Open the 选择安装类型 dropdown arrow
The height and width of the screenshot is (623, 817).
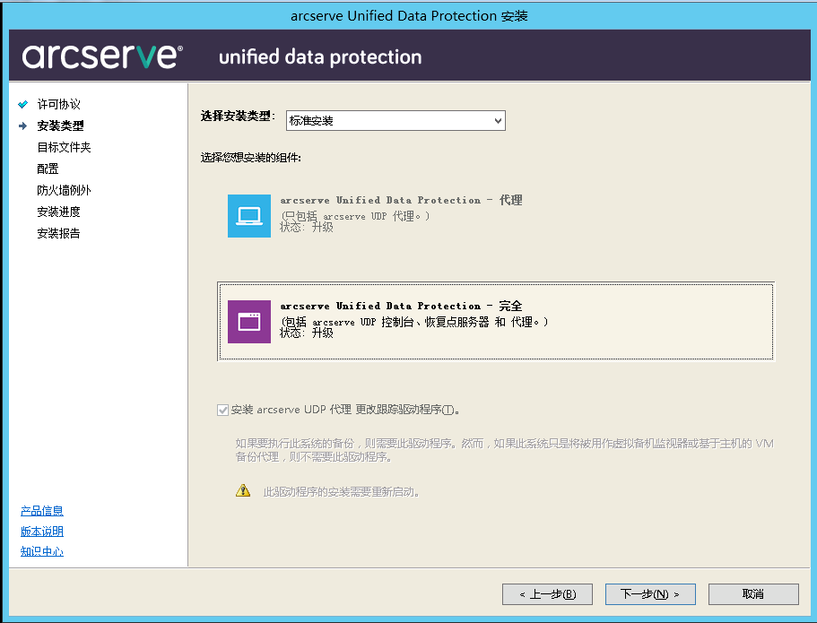(498, 121)
